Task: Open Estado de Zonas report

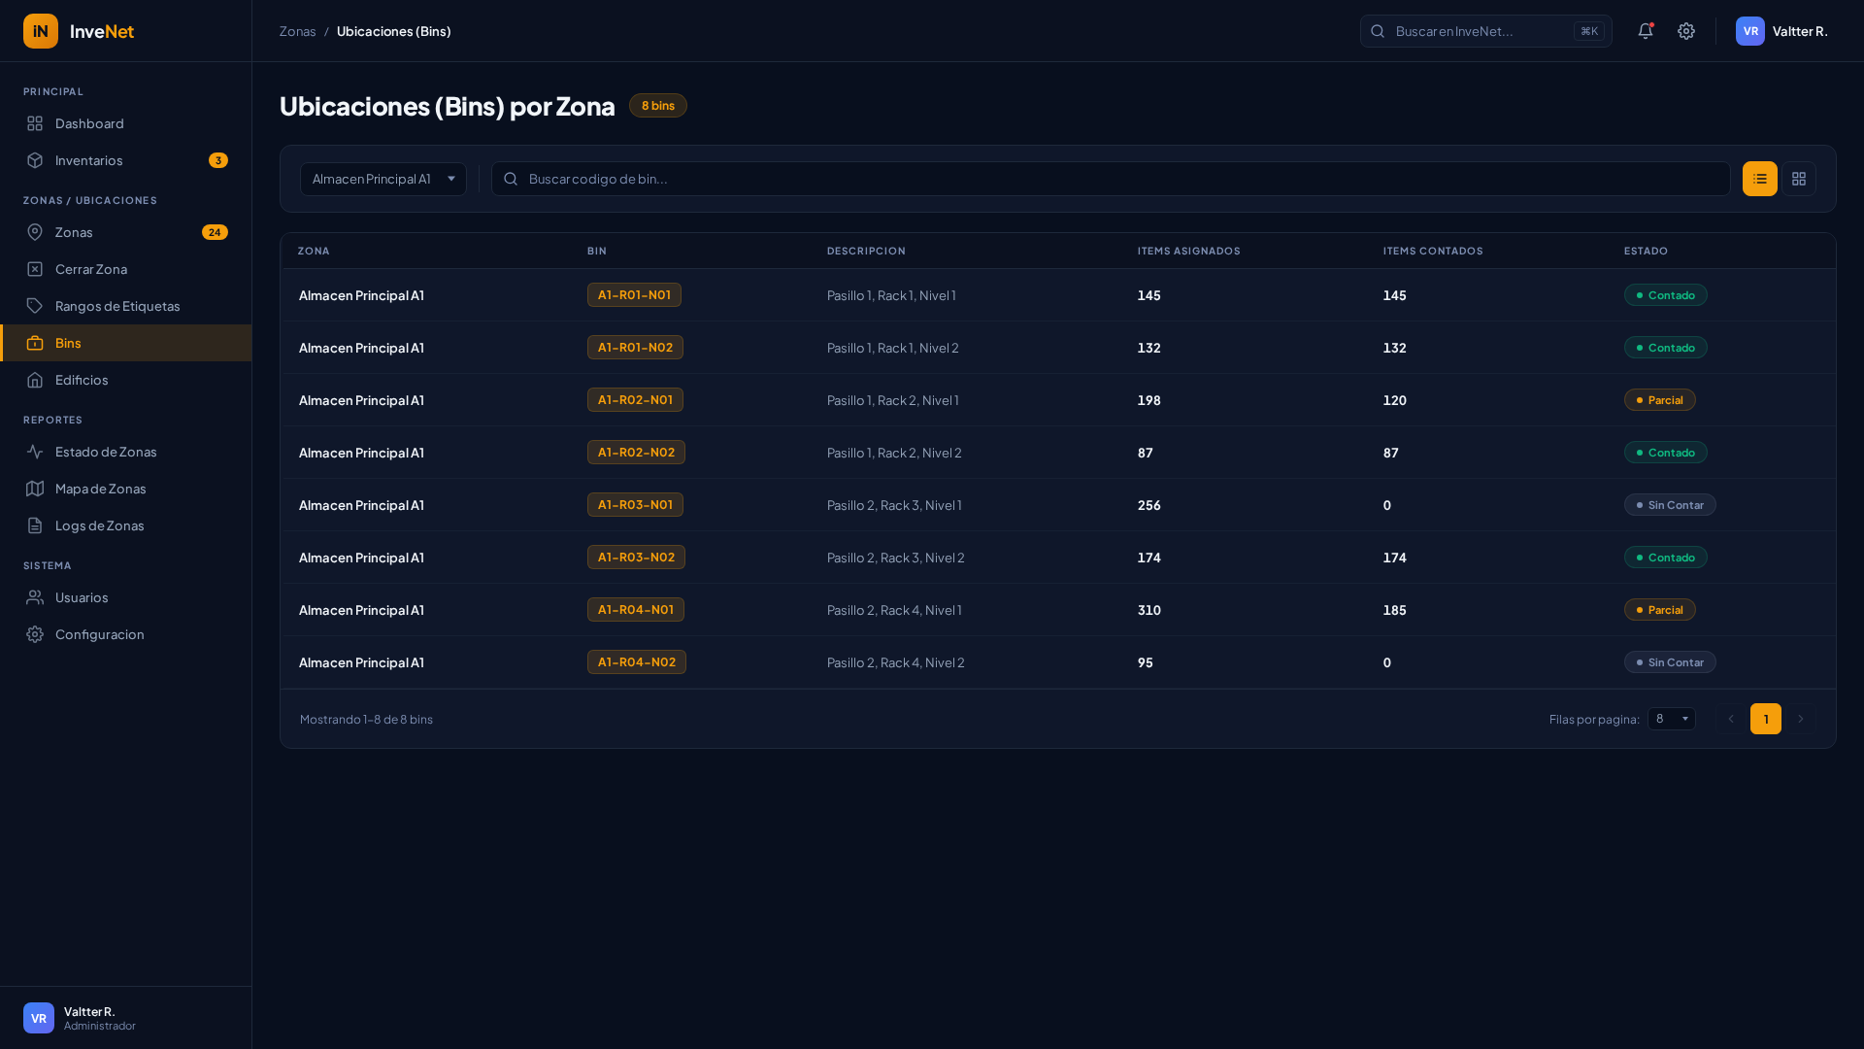Action: click(105, 452)
